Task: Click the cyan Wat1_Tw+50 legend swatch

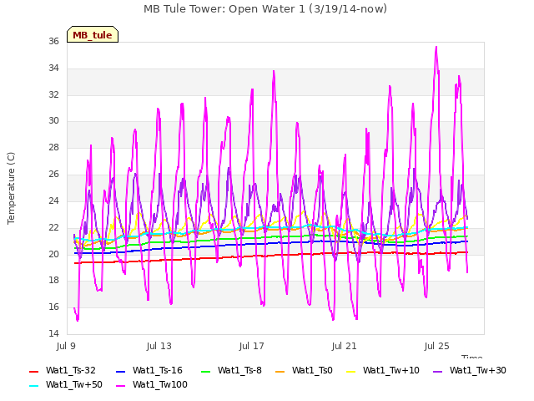Action: tap(34, 386)
